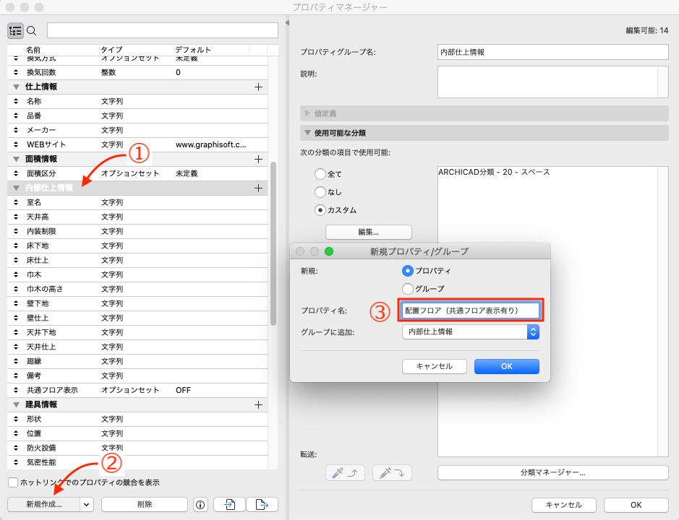679x520 pixels.
Task: Collapse the 面積情報 group
Action: [x=17, y=159]
